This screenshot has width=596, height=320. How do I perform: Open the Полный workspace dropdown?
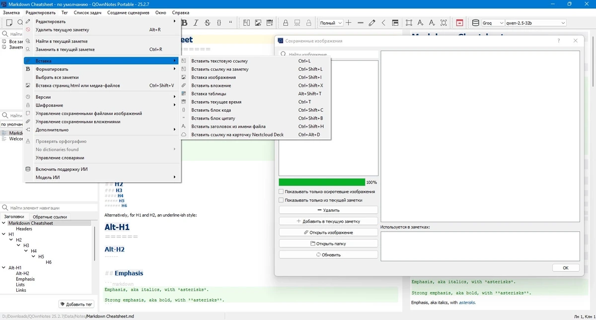(x=331, y=23)
